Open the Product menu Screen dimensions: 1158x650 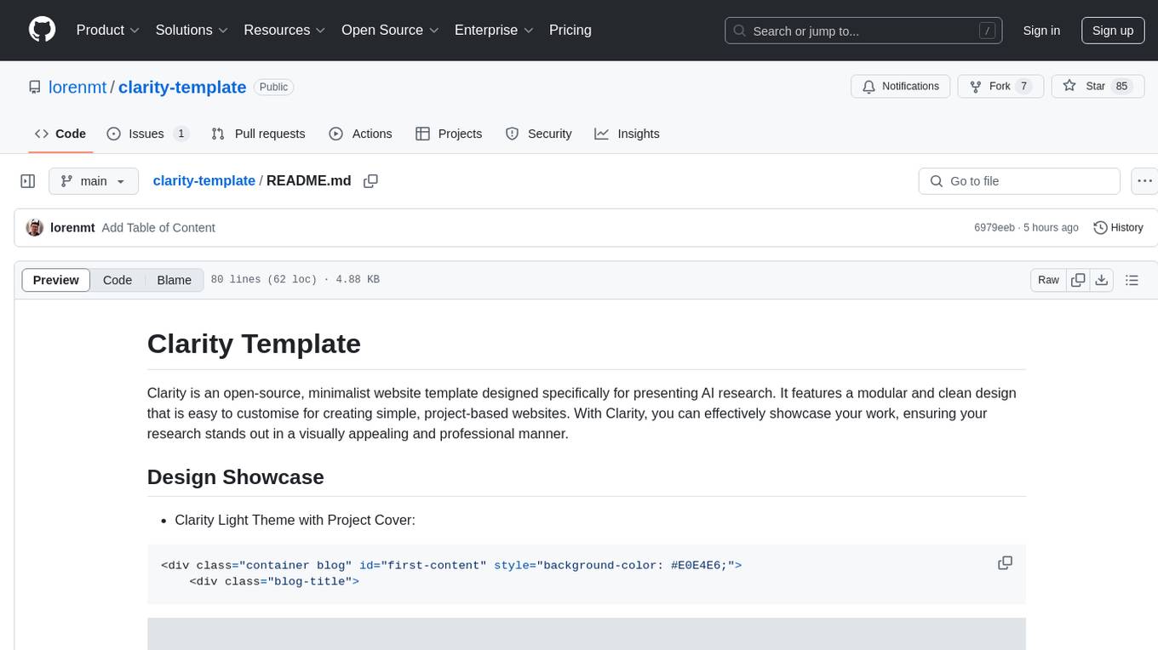click(108, 30)
